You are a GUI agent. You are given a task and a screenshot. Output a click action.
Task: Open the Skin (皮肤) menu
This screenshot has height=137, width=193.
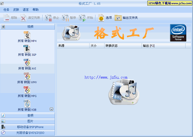click(16, 10)
